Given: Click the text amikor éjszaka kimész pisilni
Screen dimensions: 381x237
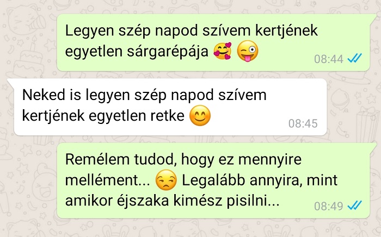Looking at the screenshot, I should [172, 201].
